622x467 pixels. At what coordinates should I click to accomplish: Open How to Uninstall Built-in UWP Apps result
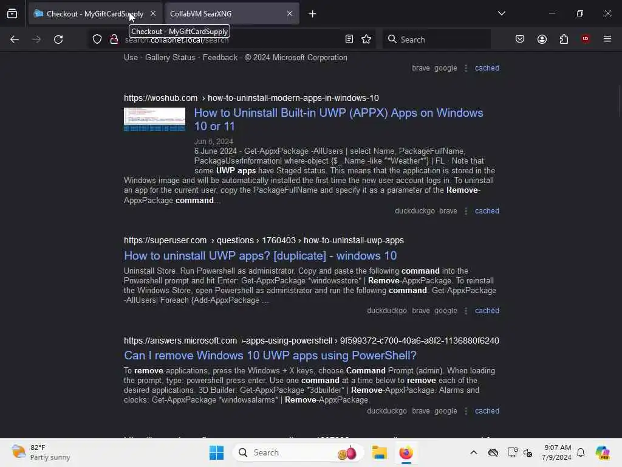[338, 119]
